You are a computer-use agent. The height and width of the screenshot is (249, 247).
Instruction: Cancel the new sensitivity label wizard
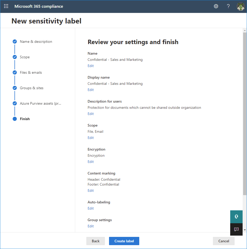click(x=223, y=241)
